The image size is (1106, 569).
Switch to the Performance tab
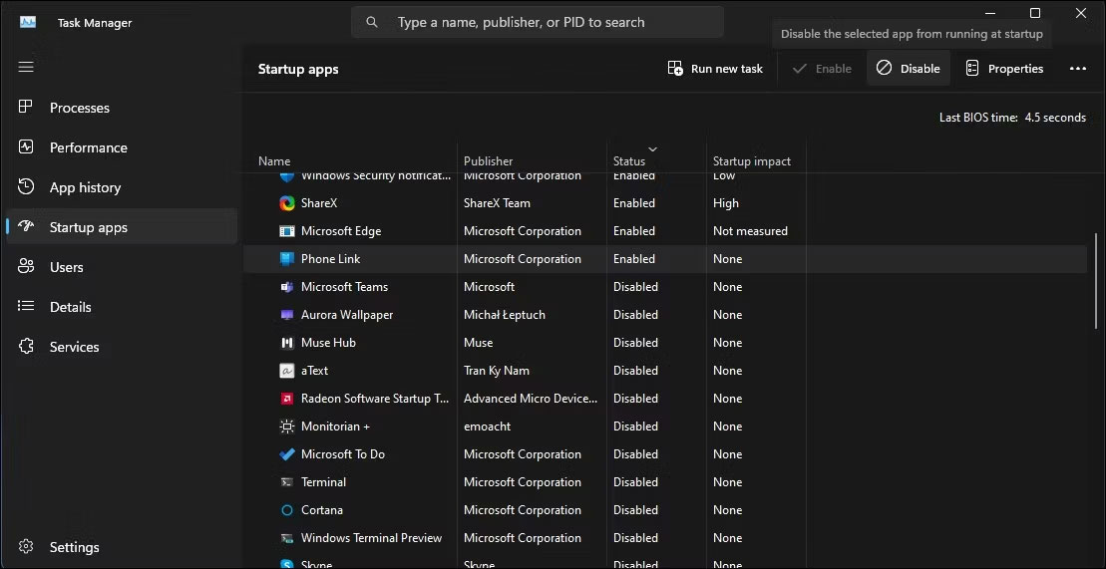88,147
